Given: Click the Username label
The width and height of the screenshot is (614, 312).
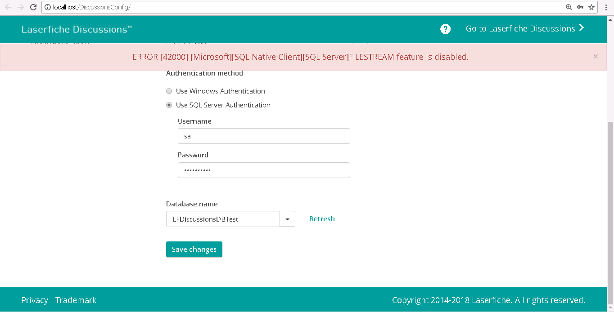Looking at the screenshot, I should pyautogui.click(x=194, y=121).
